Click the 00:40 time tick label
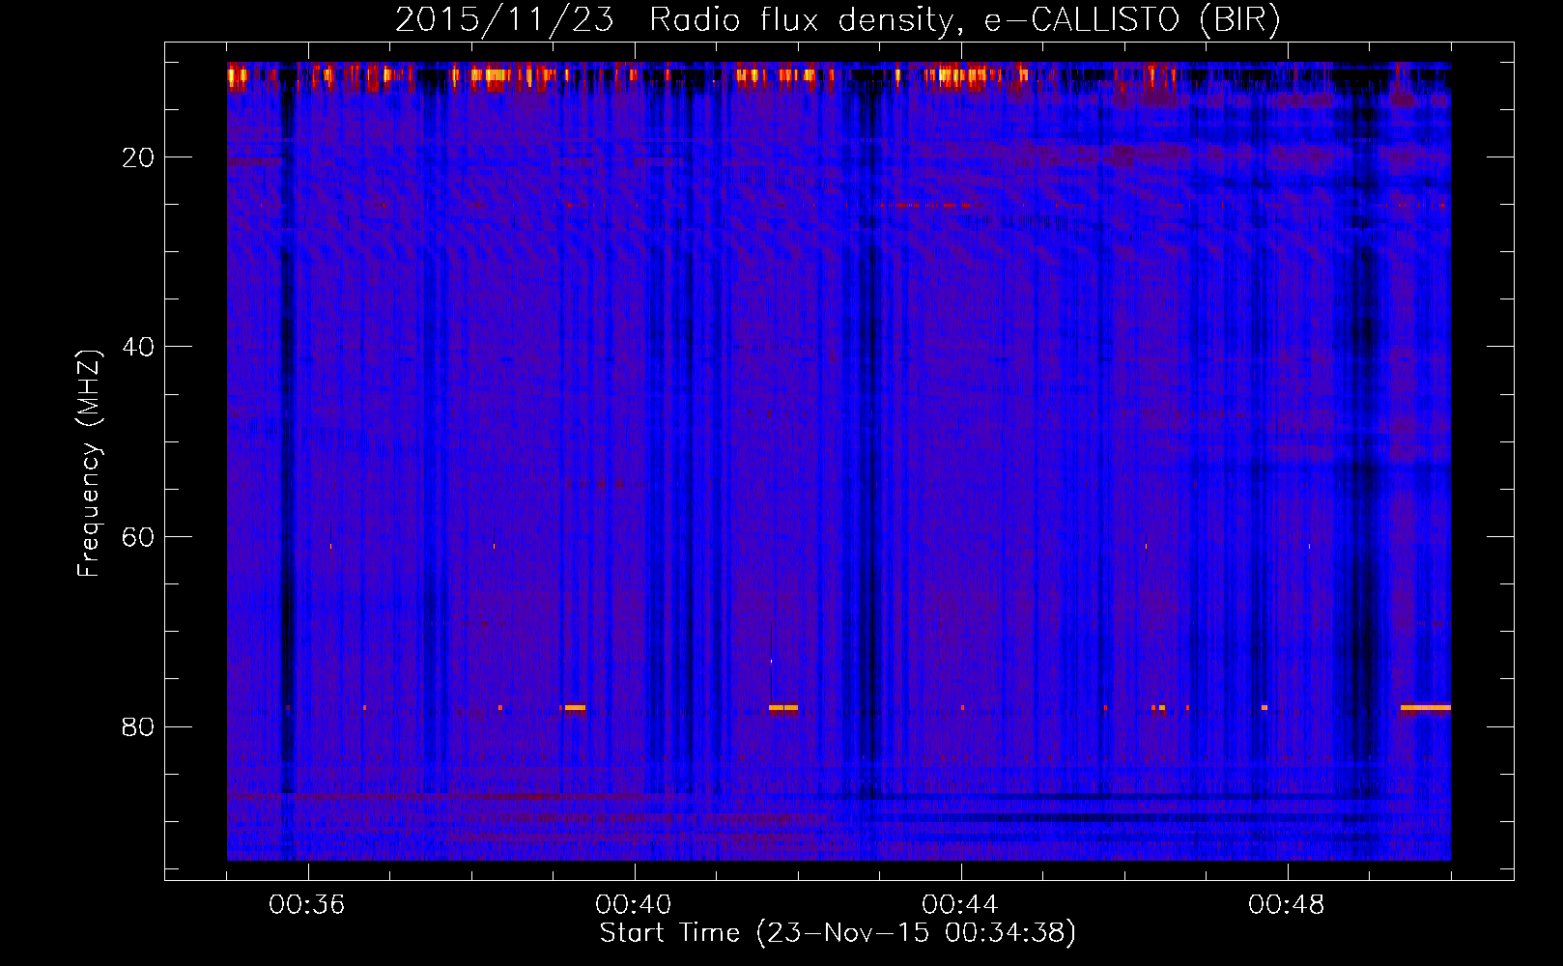The height and width of the screenshot is (966, 1563). tap(634, 905)
